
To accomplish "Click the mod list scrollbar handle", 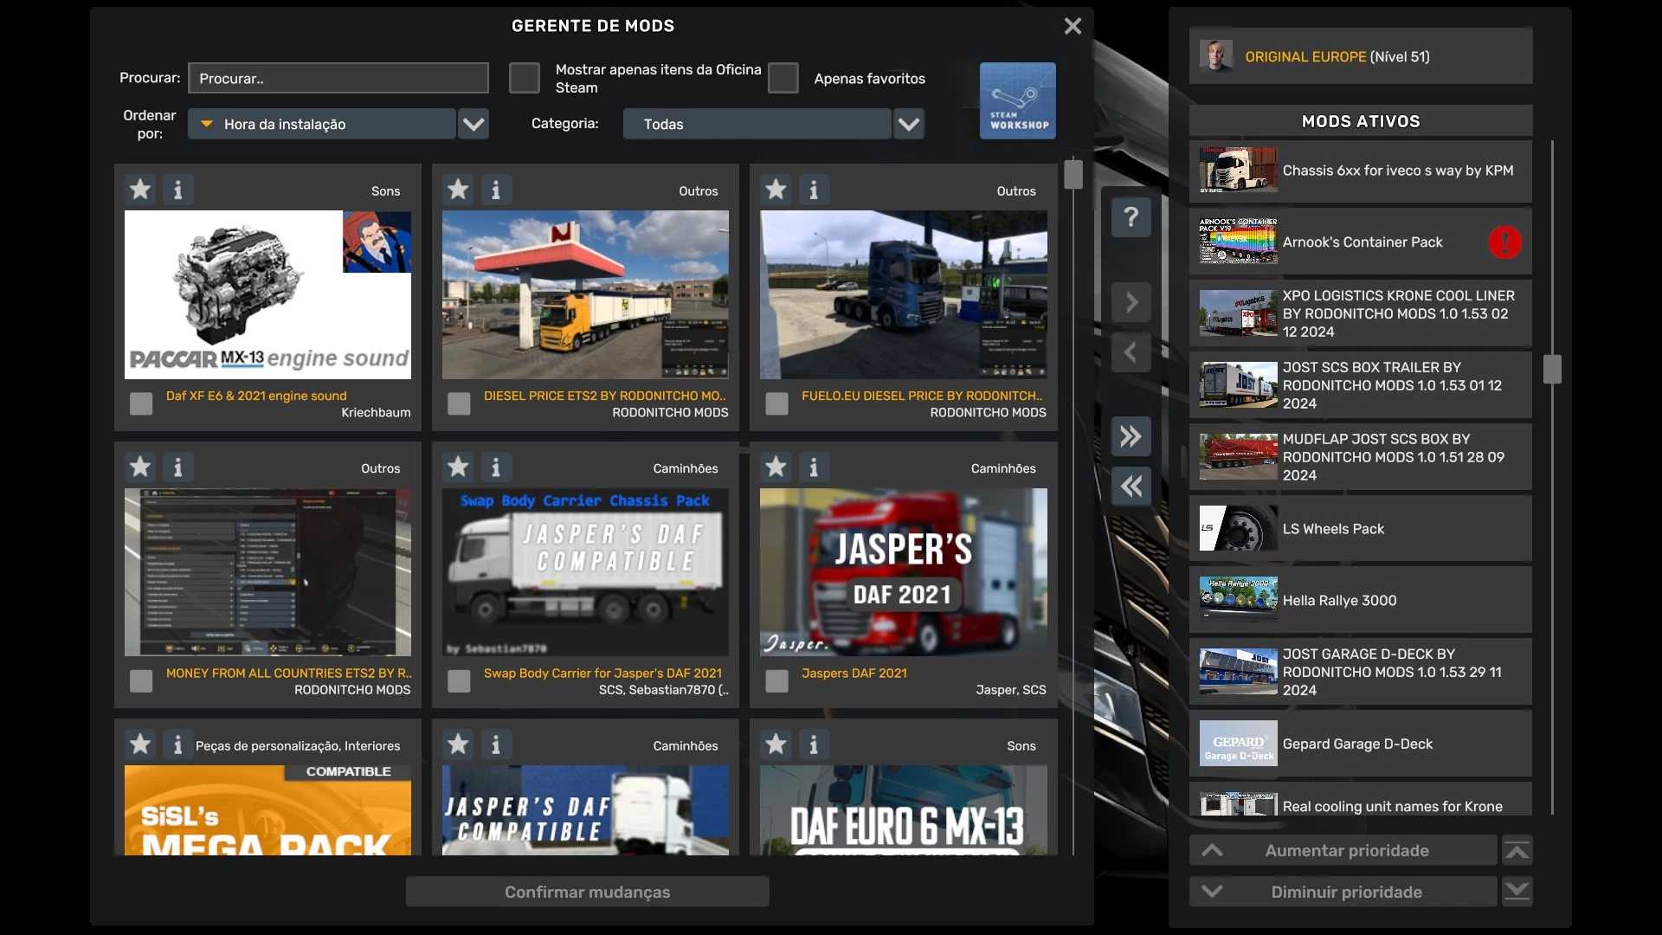I will (1073, 174).
